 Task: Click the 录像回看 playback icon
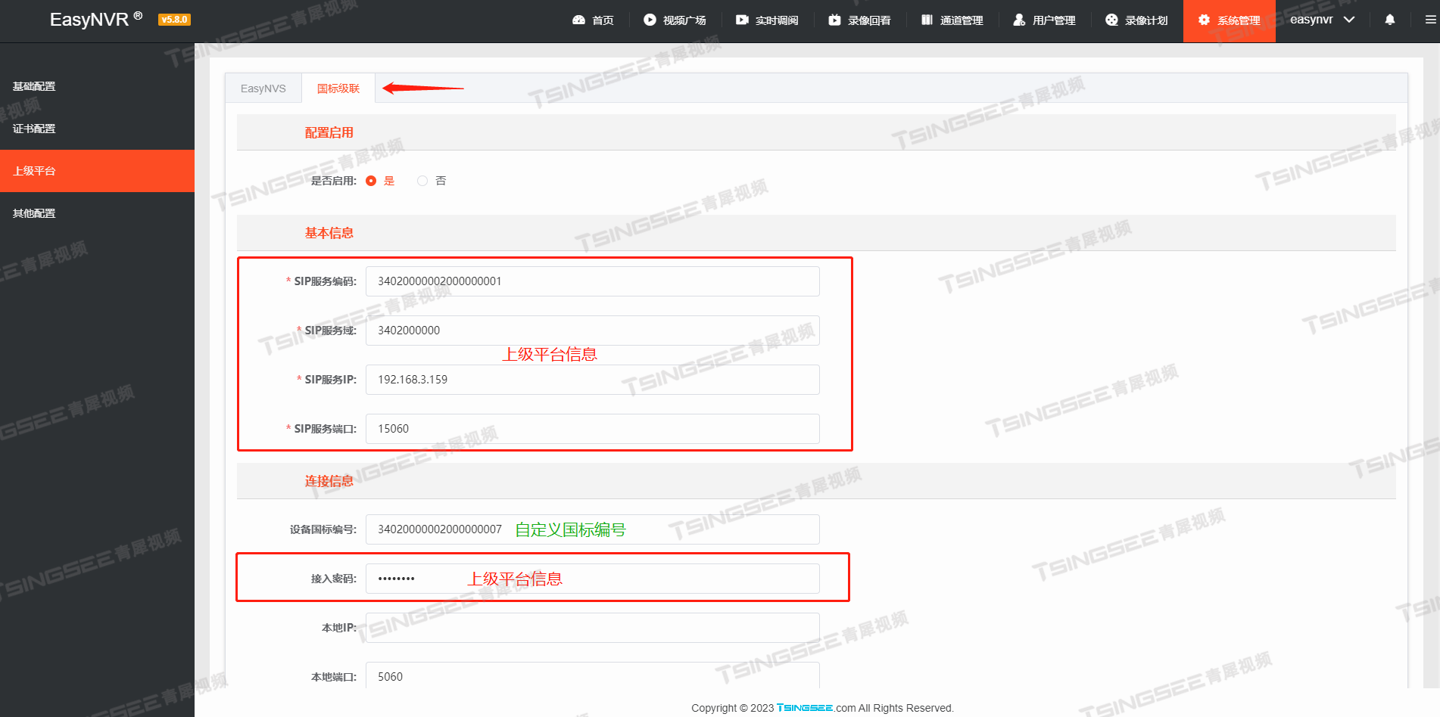834,20
